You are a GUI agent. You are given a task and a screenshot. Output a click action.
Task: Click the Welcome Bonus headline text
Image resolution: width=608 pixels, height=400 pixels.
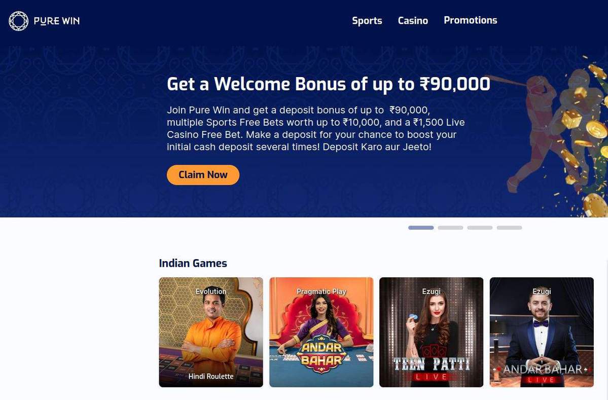point(329,84)
